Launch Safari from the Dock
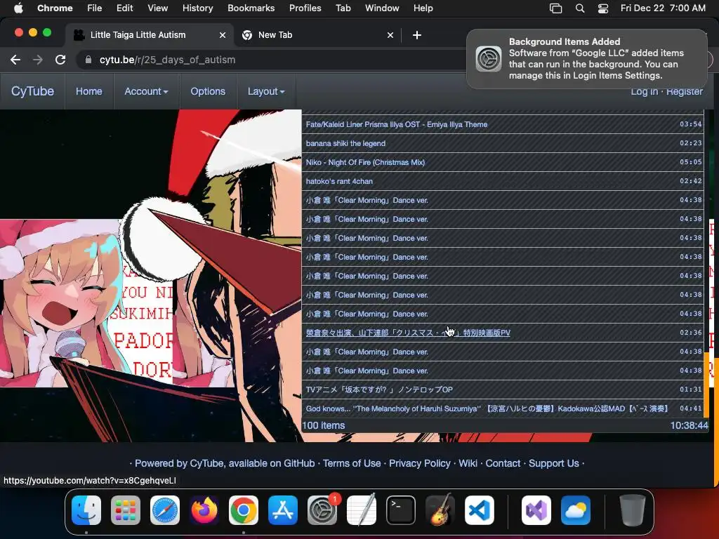 coord(164,510)
